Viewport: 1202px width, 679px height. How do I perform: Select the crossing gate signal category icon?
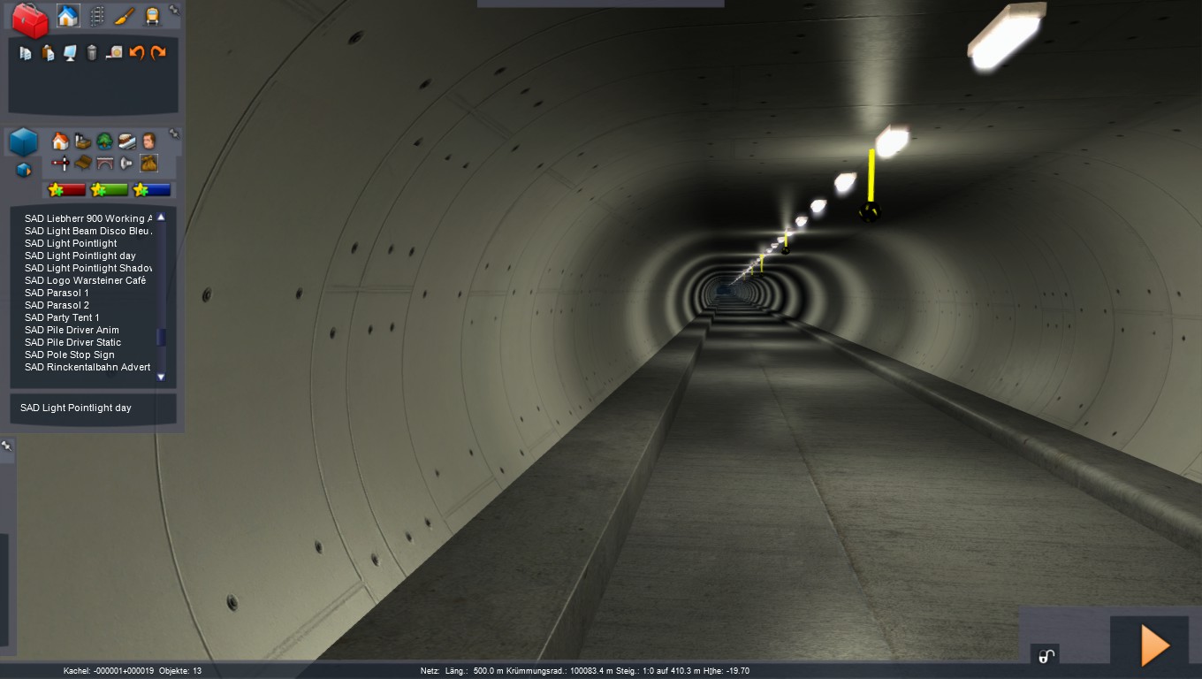(x=60, y=164)
